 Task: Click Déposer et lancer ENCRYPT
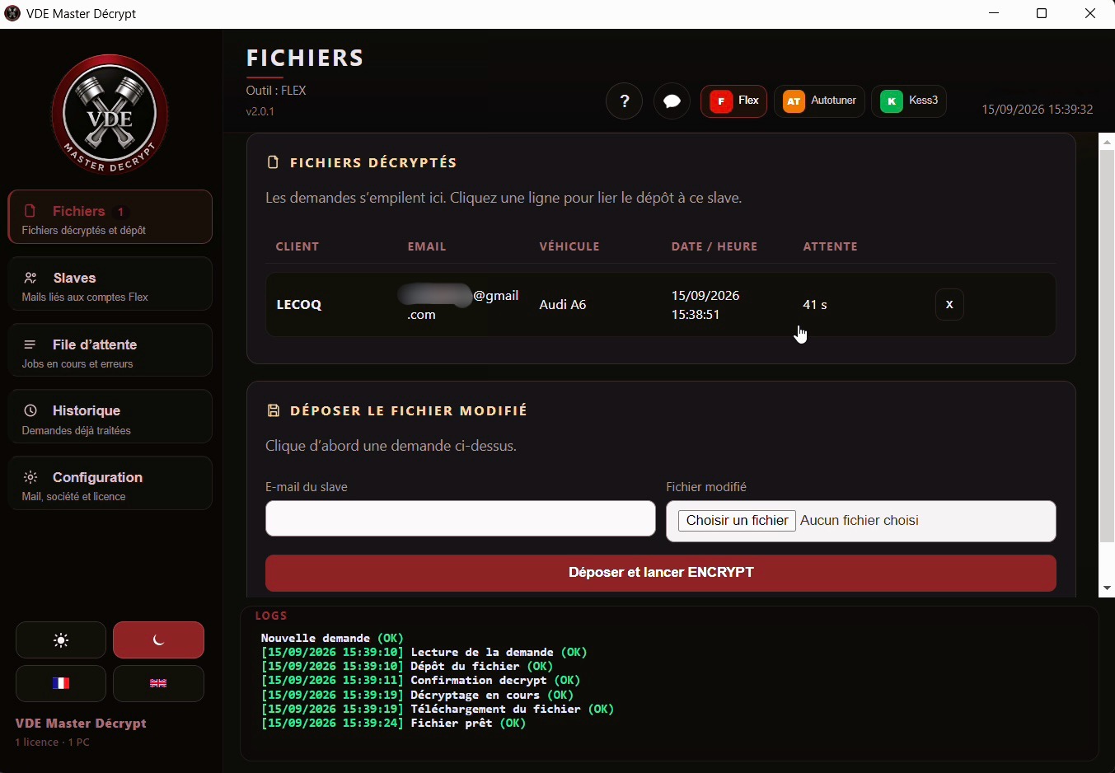click(661, 573)
